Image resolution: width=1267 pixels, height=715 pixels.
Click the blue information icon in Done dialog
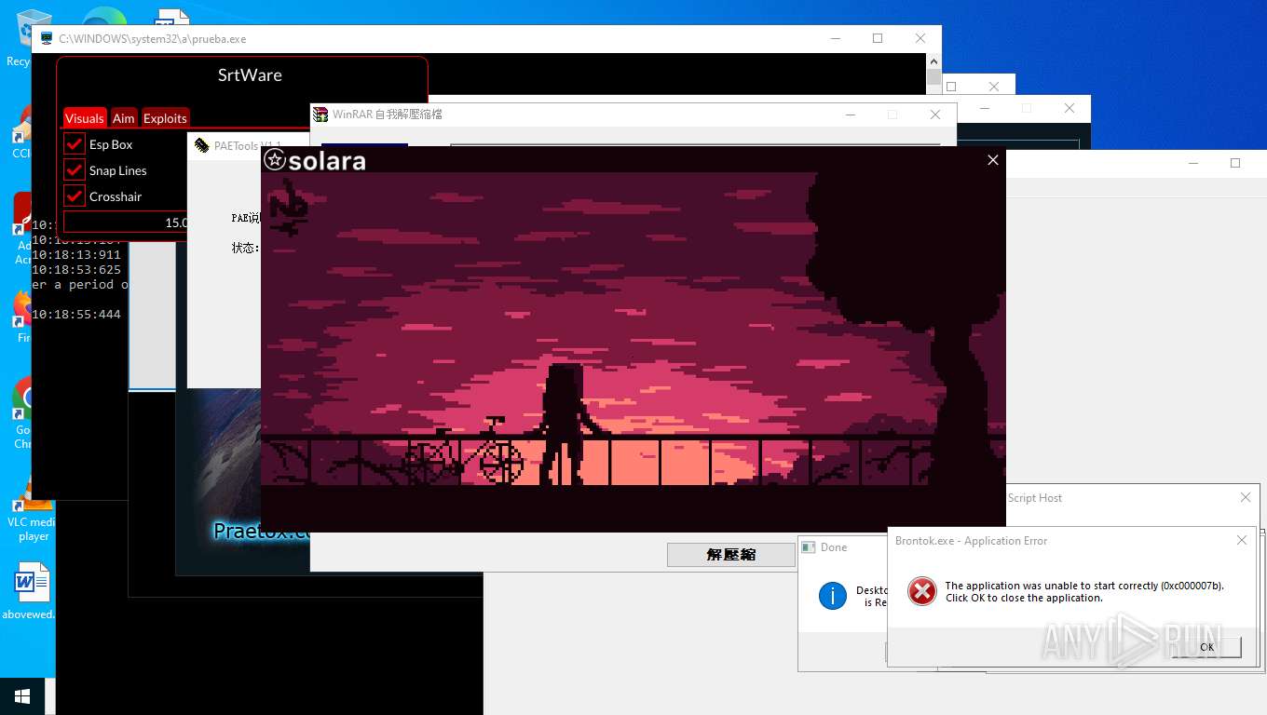[x=832, y=596]
